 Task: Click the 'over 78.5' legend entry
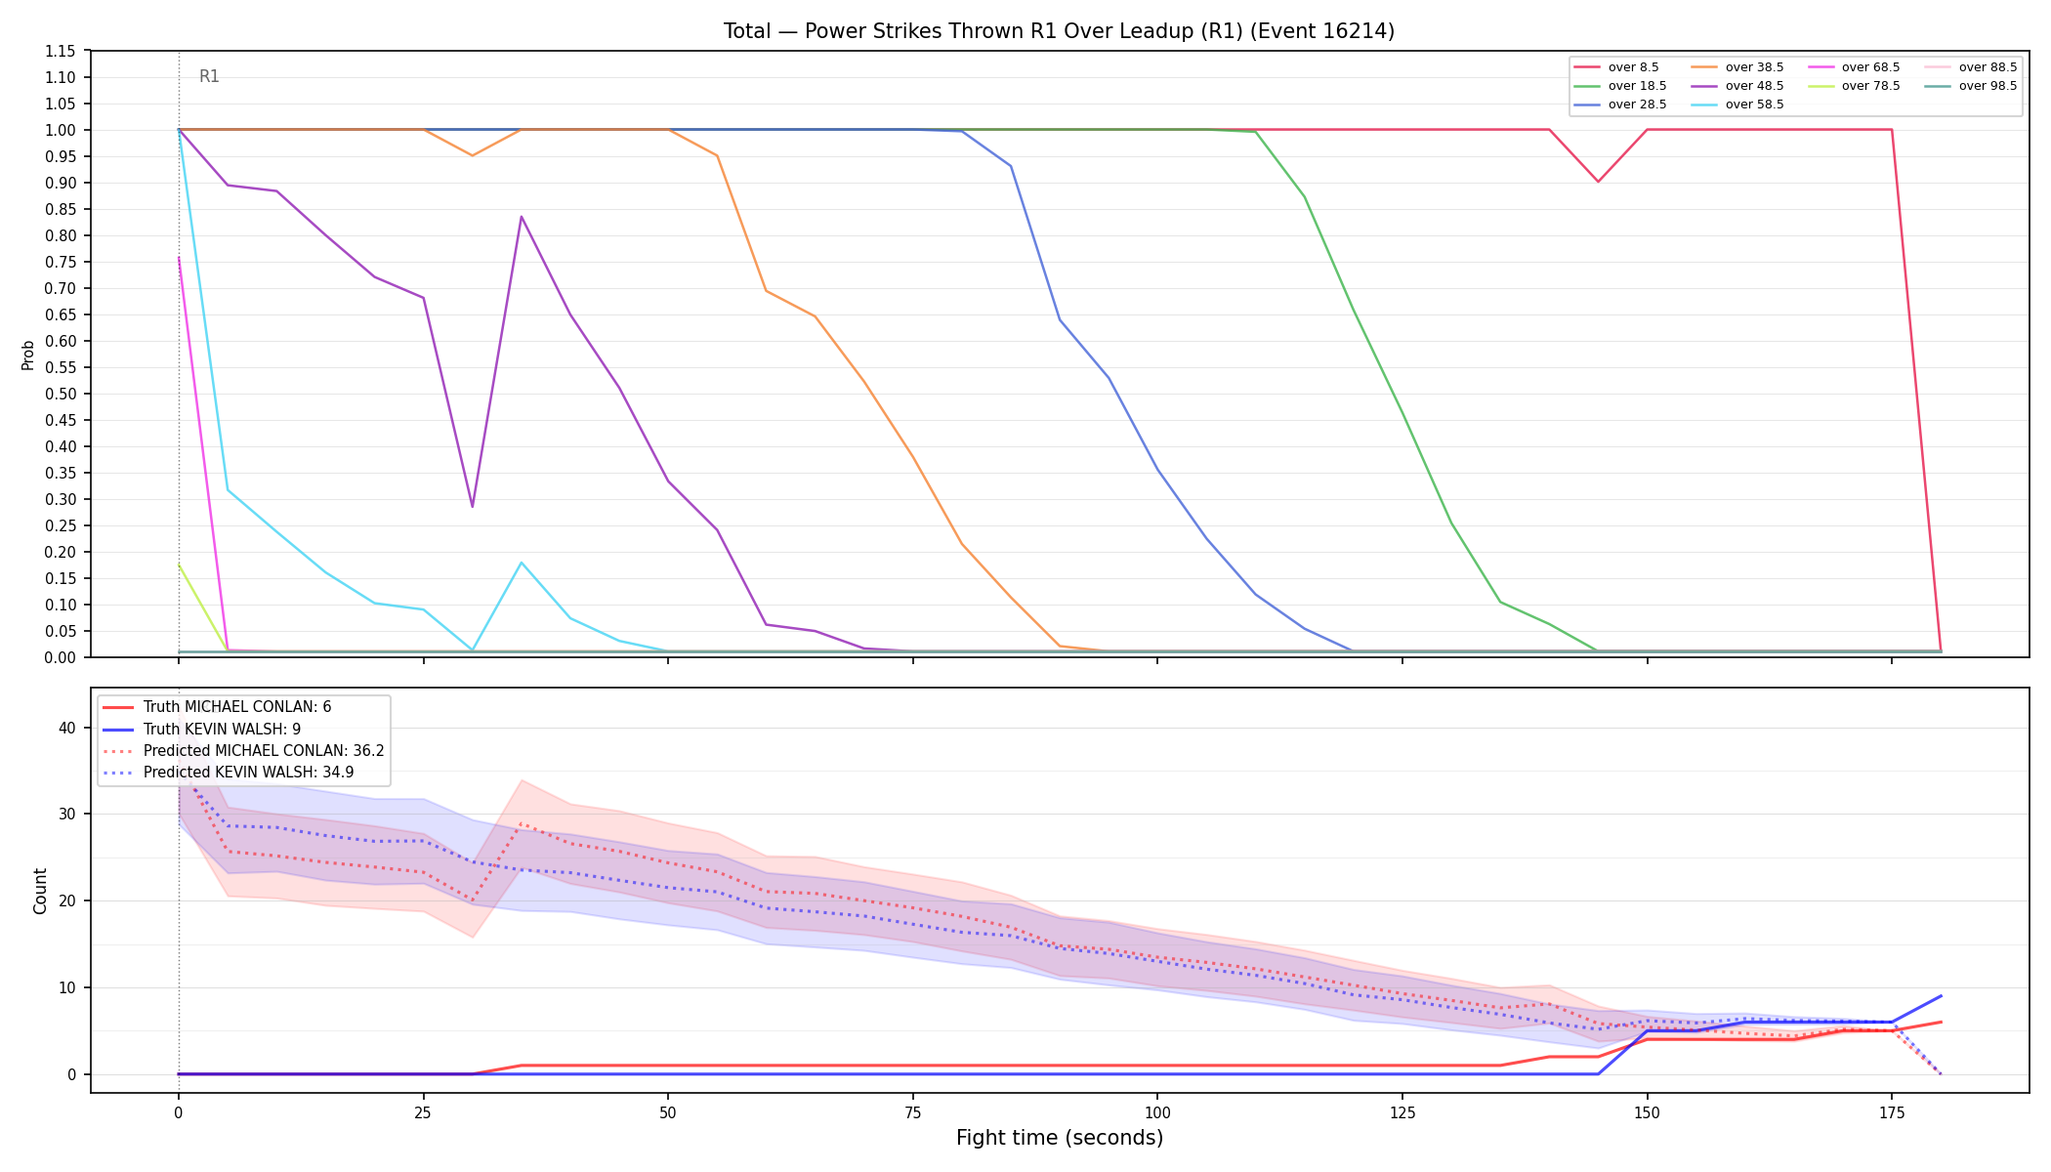click(x=1854, y=86)
